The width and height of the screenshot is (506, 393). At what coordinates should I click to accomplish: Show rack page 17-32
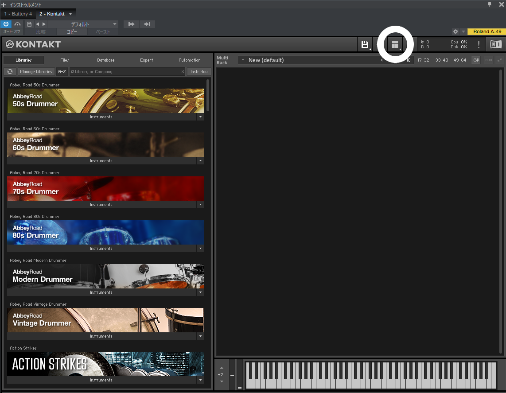click(x=423, y=60)
